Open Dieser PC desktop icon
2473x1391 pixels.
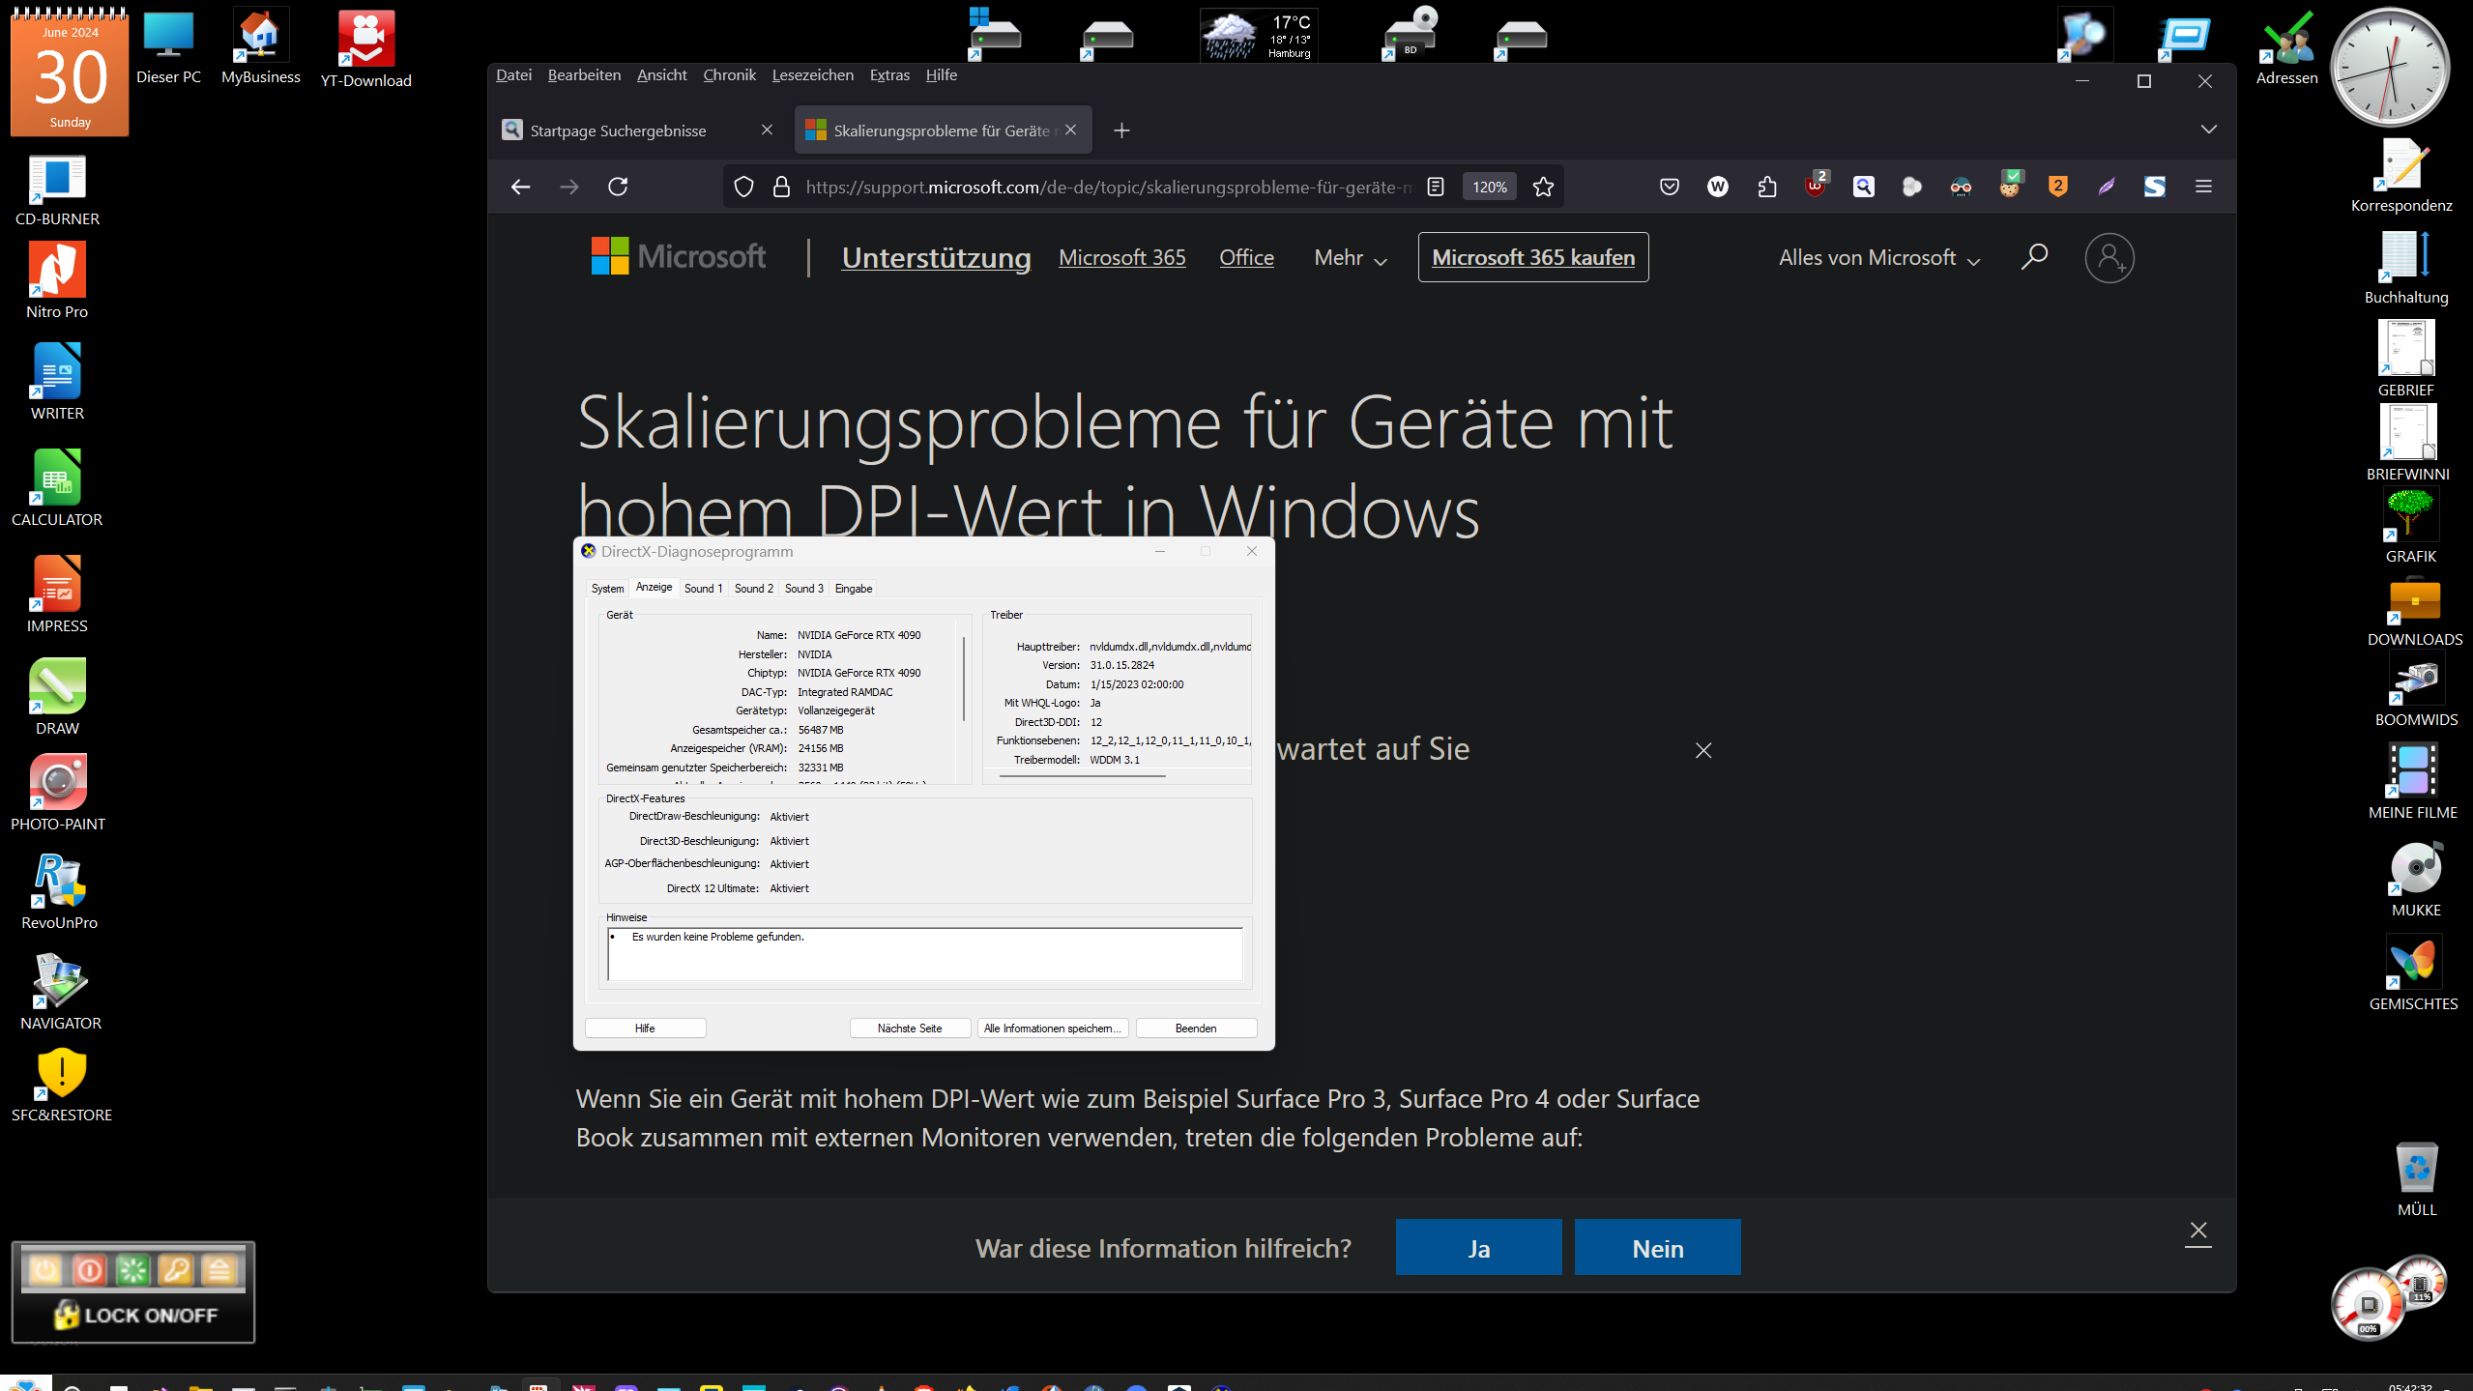coord(168,47)
